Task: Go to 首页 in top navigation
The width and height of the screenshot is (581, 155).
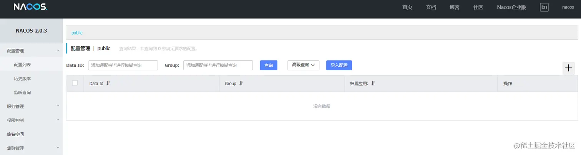Action: pos(407,7)
